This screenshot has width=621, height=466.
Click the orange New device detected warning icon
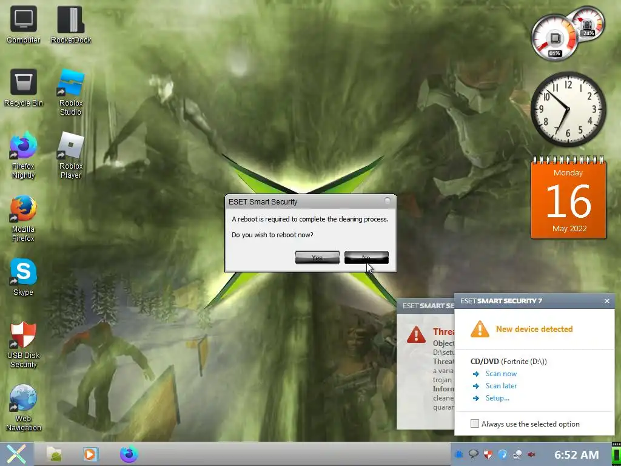[x=480, y=329]
